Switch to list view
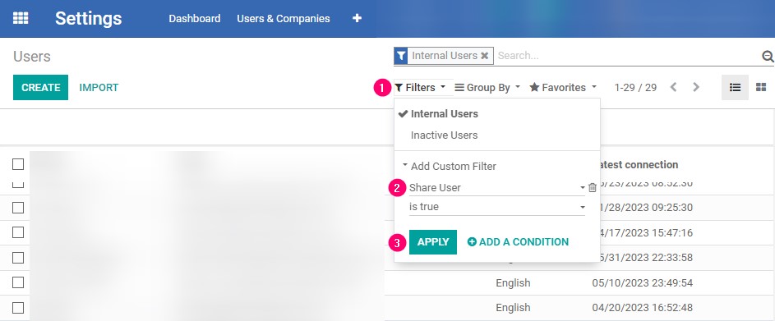The width and height of the screenshot is (775, 321). coord(735,87)
